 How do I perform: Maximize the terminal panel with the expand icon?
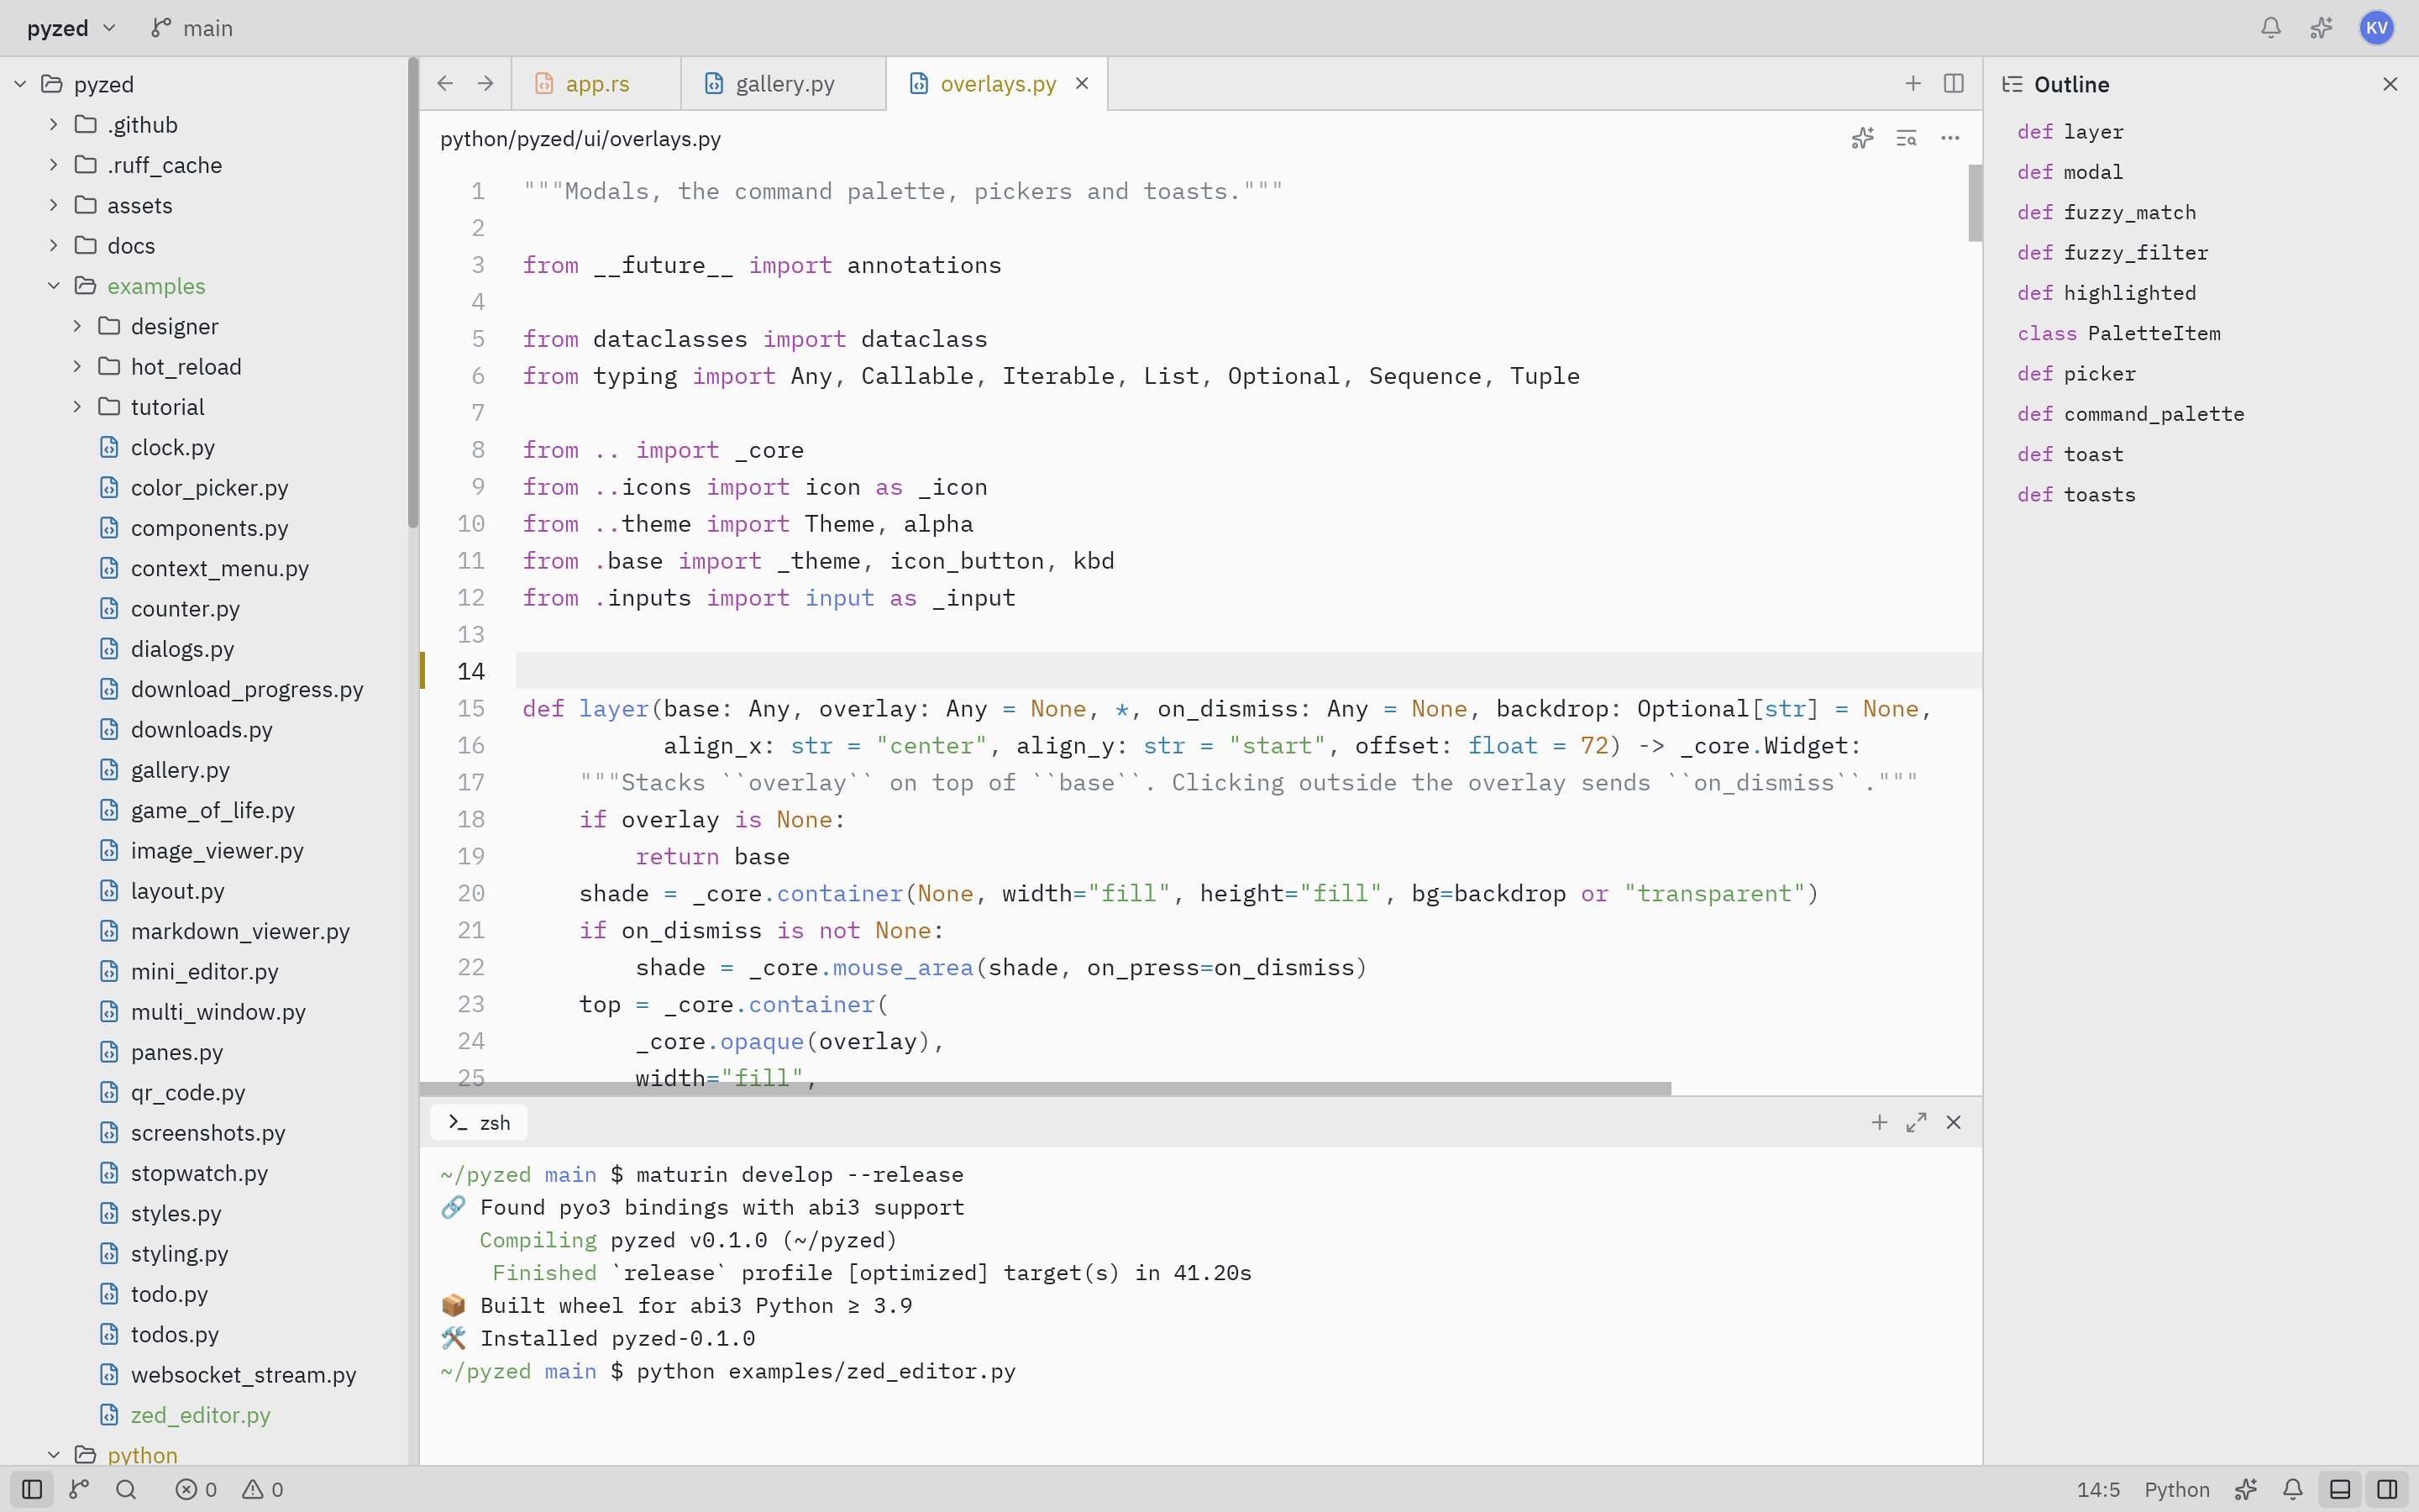pyautogui.click(x=1916, y=1122)
